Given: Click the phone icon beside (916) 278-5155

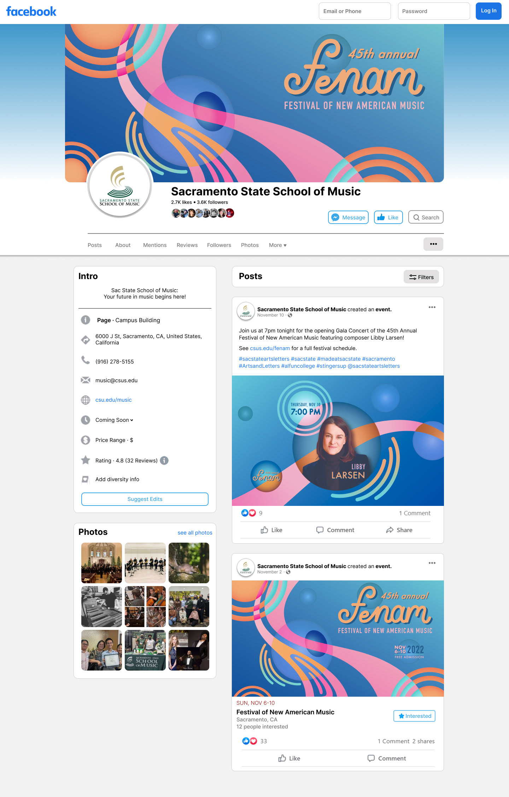Looking at the screenshot, I should (86, 360).
